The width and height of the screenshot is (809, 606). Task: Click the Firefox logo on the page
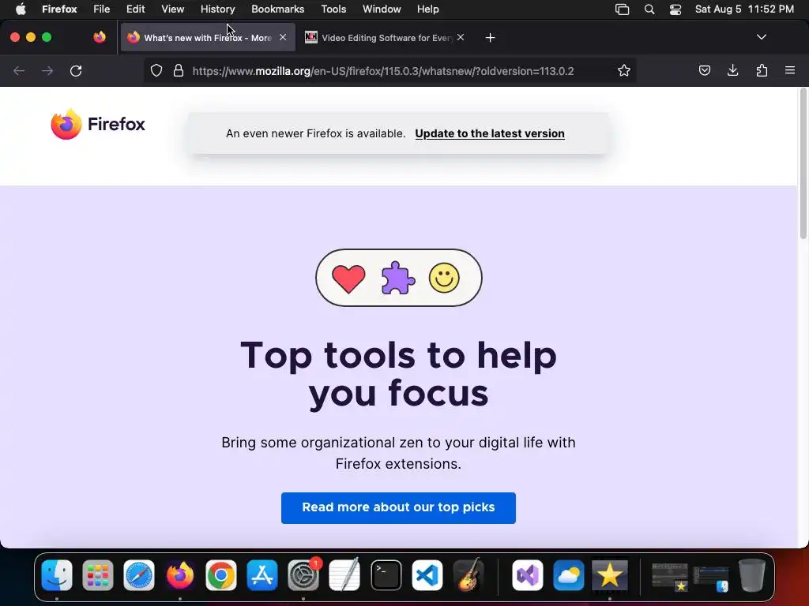point(98,124)
